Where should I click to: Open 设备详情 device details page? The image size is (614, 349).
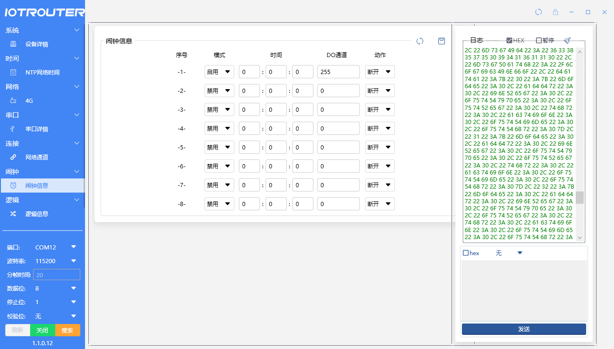coord(37,44)
